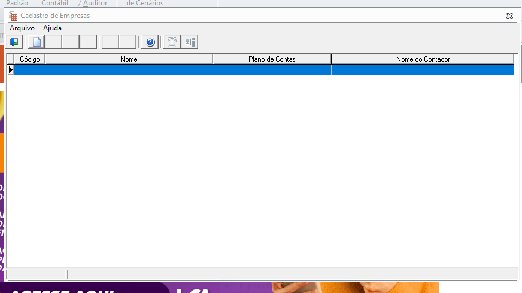Select the Nome cell in highlighted row
Image resolution: width=522 pixels, height=293 pixels.
(x=129, y=70)
